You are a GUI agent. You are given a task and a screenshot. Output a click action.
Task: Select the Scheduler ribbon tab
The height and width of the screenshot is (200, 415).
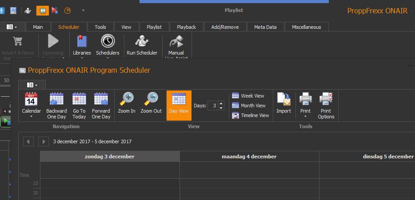pos(69,27)
